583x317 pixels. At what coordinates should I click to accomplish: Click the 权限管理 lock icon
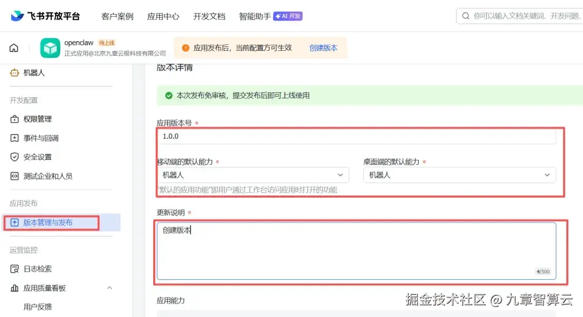click(x=15, y=119)
